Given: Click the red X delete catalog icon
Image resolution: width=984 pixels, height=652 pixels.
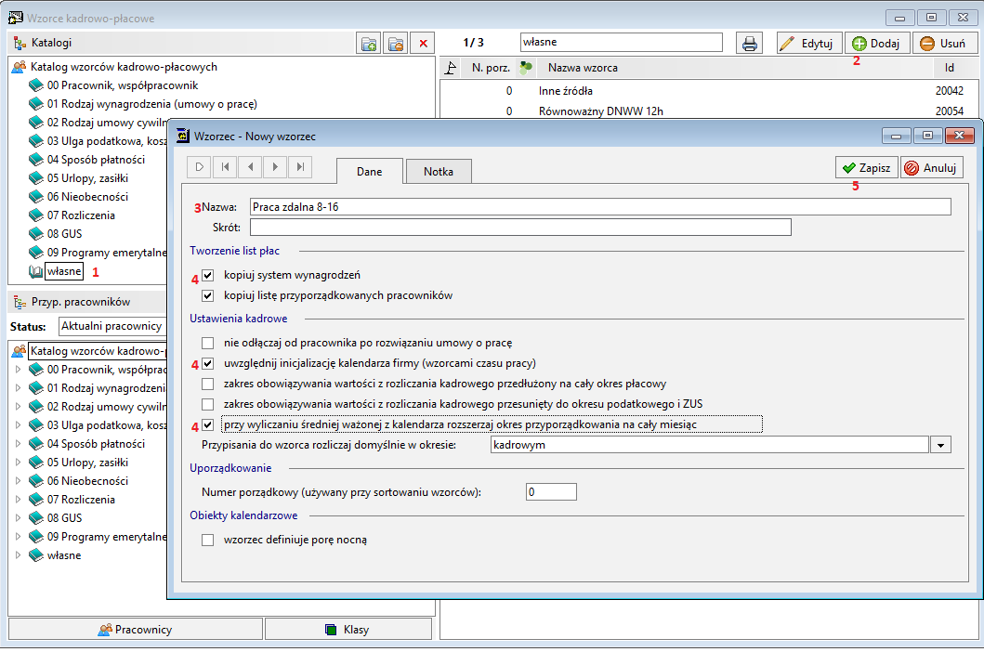Looking at the screenshot, I should [423, 44].
